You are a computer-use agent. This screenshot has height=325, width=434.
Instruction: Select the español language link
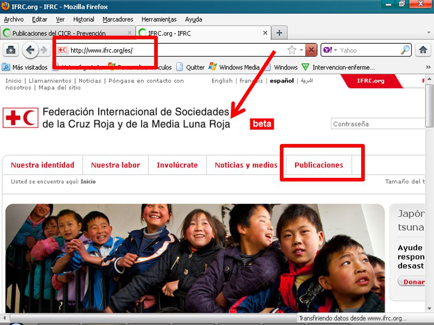pyautogui.click(x=282, y=81)
